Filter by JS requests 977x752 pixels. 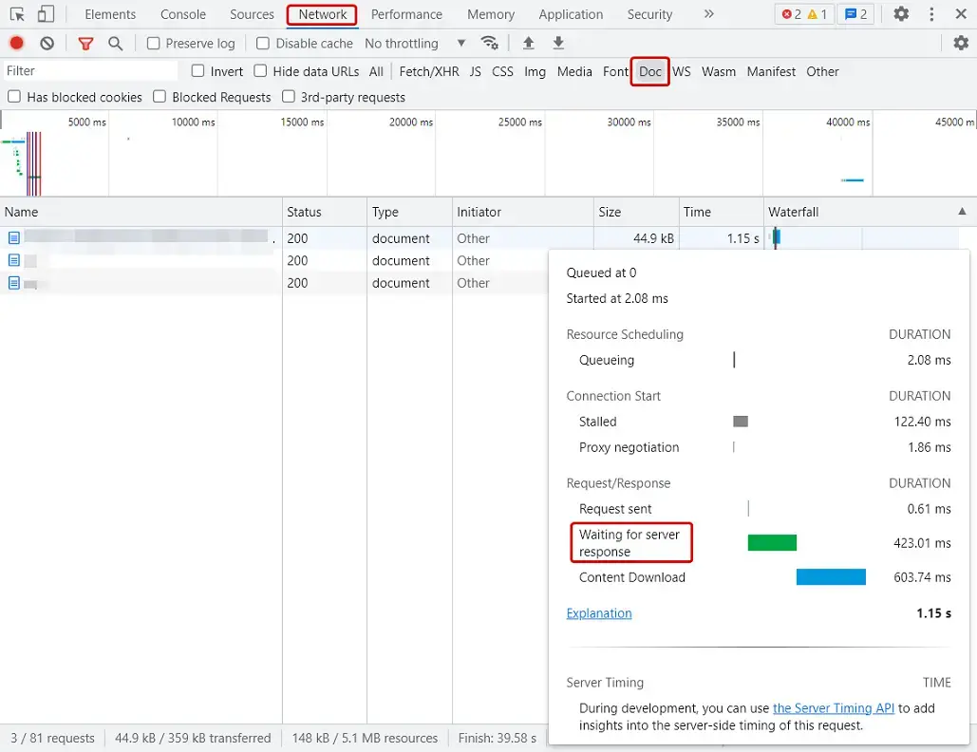tap(475, 71)
